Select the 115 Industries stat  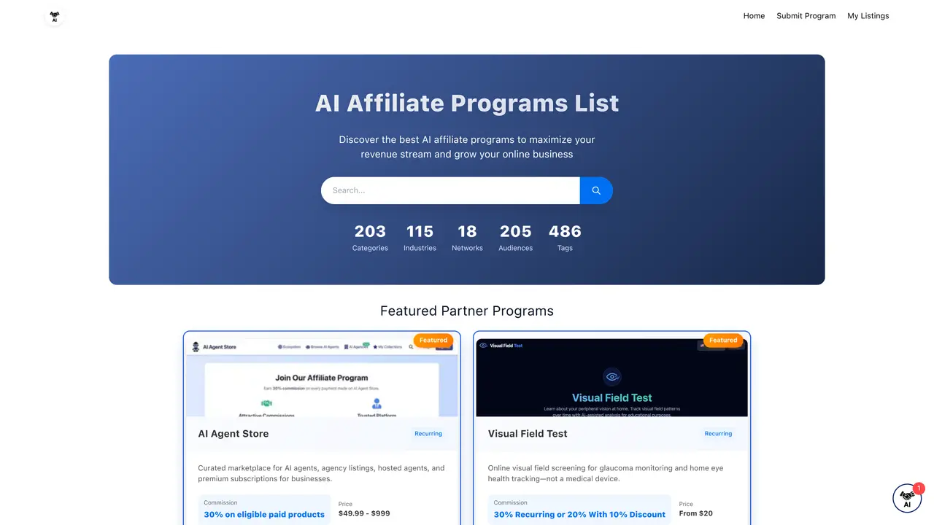coord(420,238)
